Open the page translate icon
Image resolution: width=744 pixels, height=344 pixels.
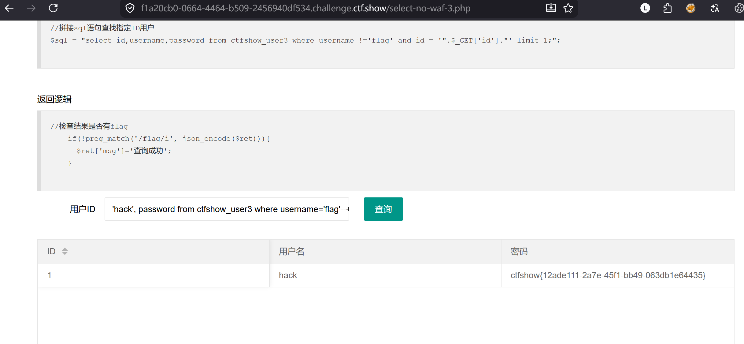pos(715,8)
